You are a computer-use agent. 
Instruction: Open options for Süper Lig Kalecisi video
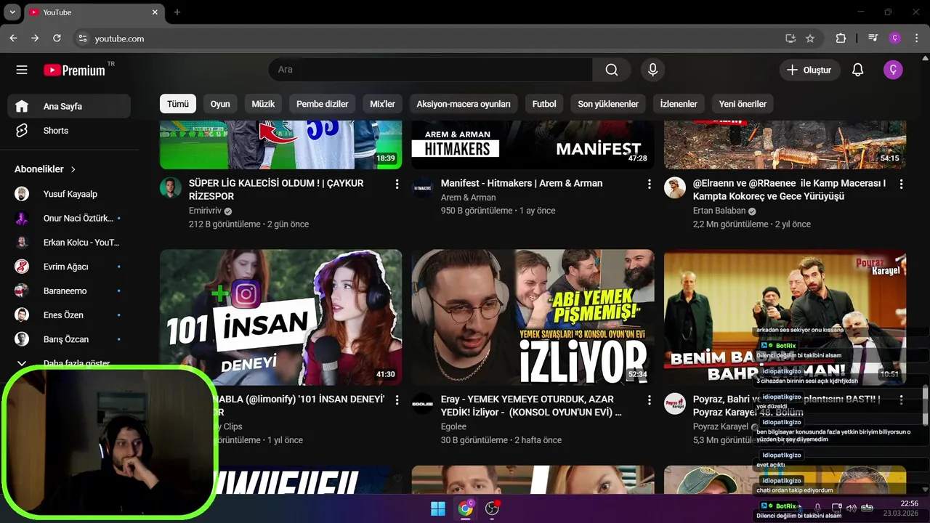point(397,185)
